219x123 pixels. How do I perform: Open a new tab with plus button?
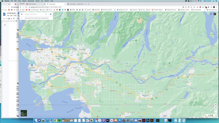coord(89,4)
